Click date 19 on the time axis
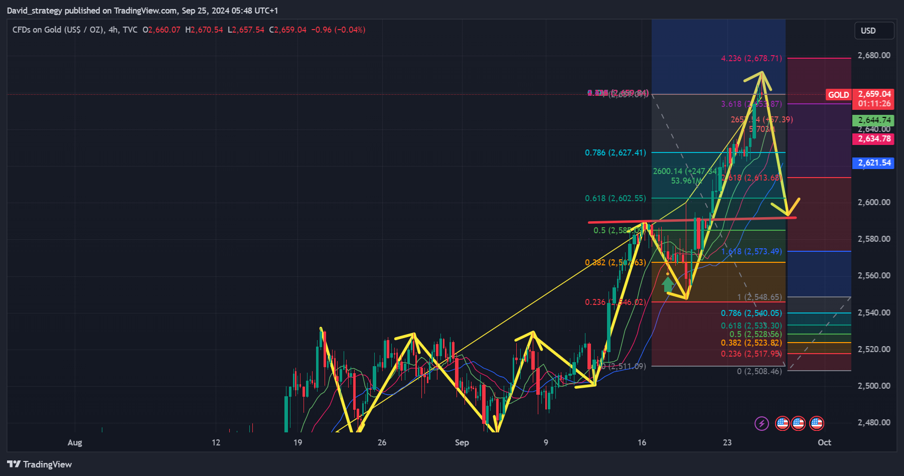Viewport: 904px width, 476px height. [298, 442]
